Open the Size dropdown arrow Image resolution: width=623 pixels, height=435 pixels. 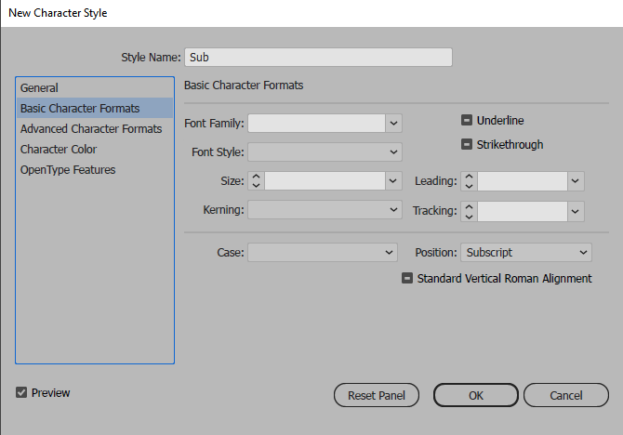394,181
